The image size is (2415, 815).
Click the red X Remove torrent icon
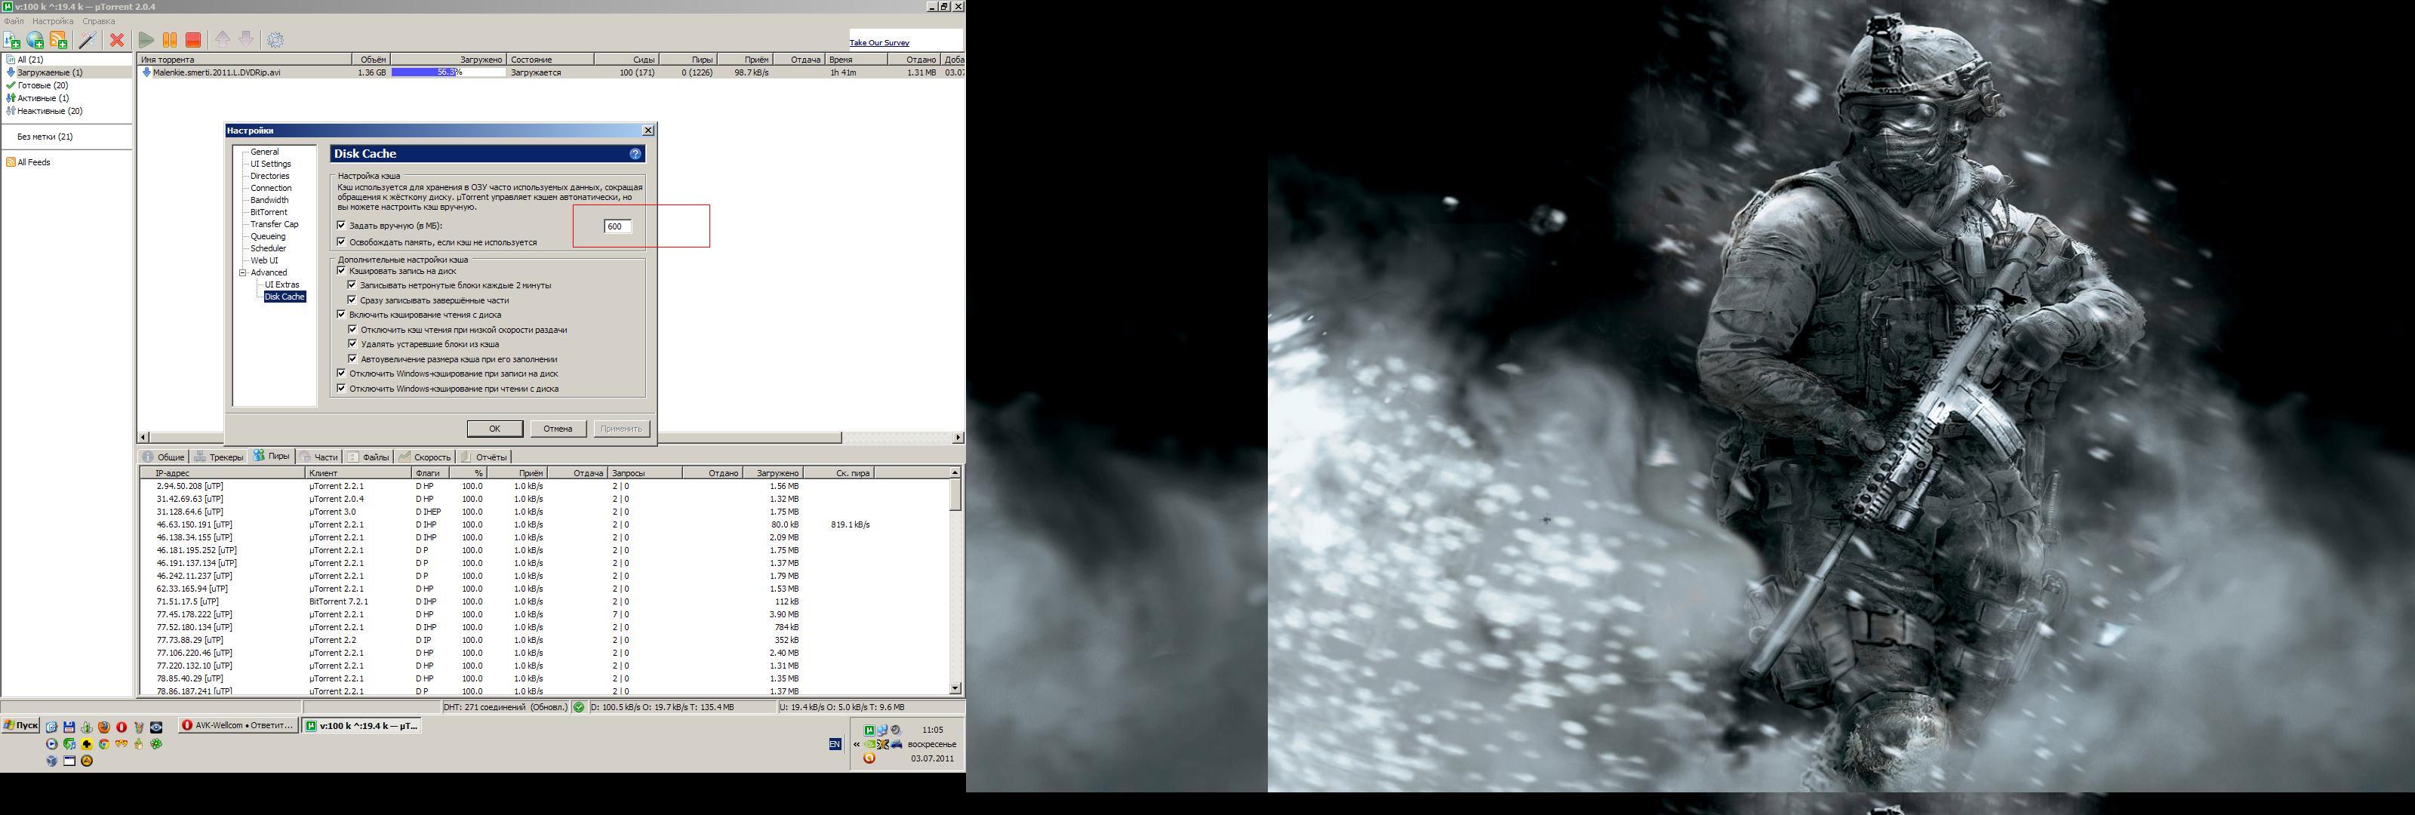pyautogui.click(x=117, y=39)
